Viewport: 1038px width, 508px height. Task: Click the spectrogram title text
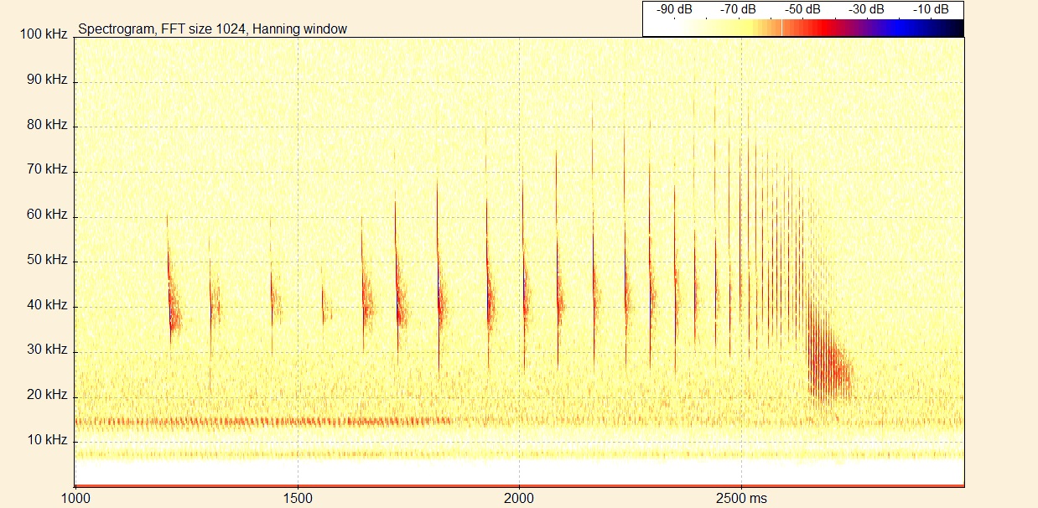212,29
